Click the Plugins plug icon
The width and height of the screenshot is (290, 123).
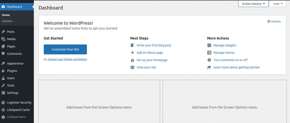(x=3, y=71)
